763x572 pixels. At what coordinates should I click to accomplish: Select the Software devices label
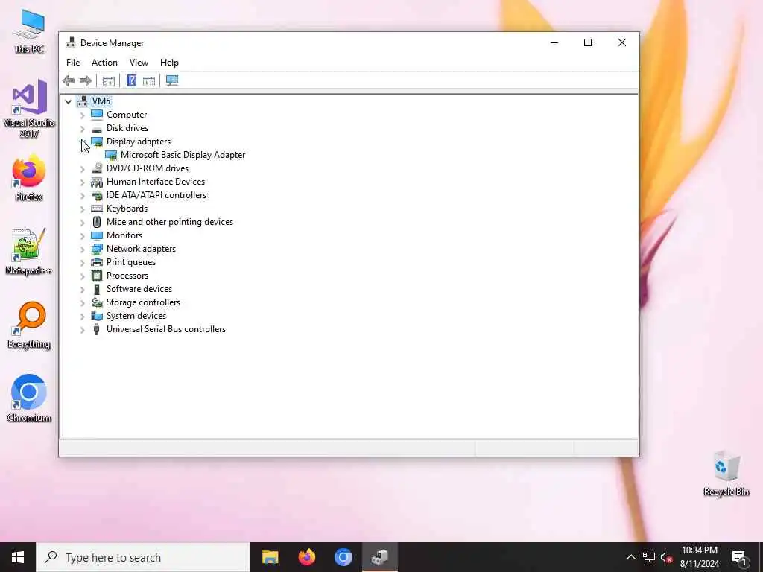(139, 289)
